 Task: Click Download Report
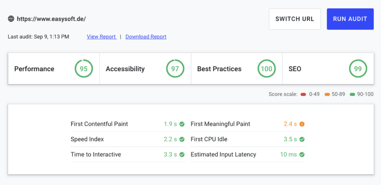[146, 37]
